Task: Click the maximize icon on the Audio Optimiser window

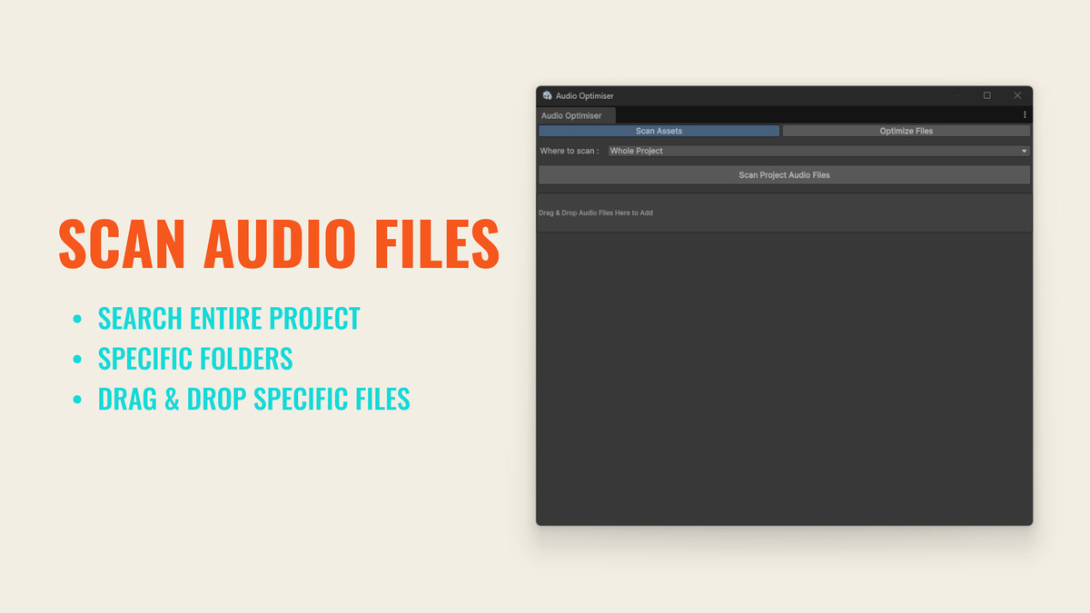Action: tap(986, 94)
